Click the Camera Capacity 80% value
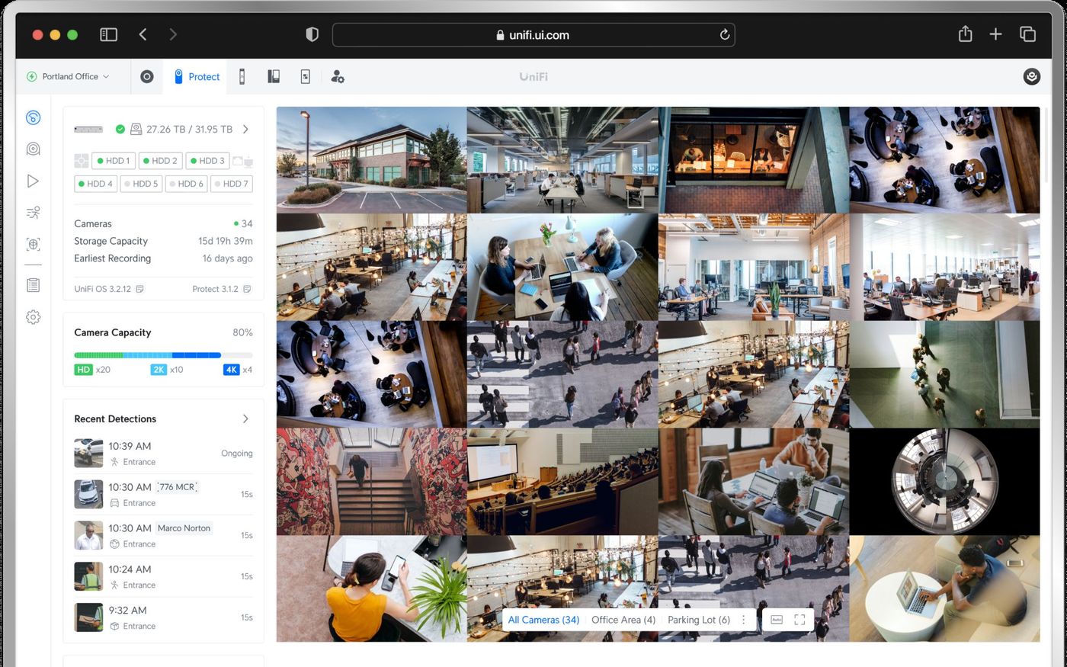 pyautogui.click(x=242, y=332)
